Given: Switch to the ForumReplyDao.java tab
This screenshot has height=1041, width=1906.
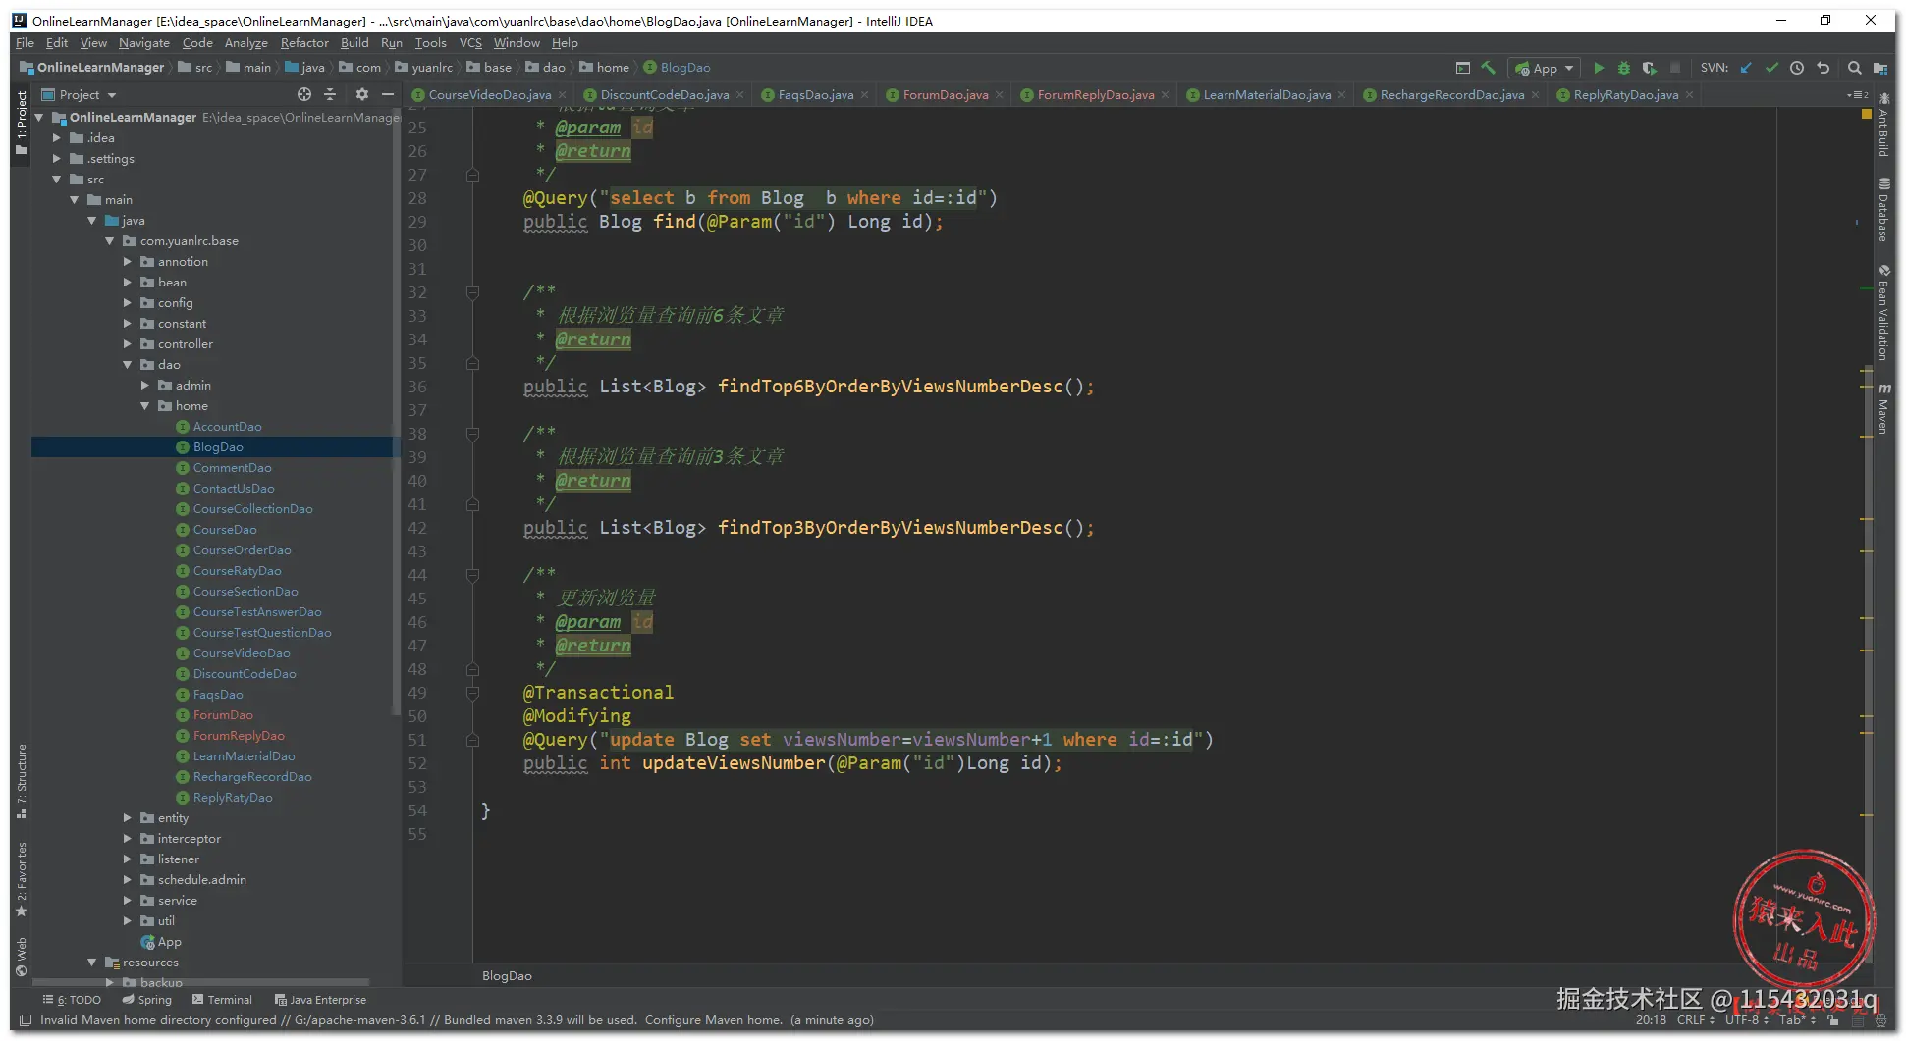Looking at the screenshot, I should click(1096, 95).
